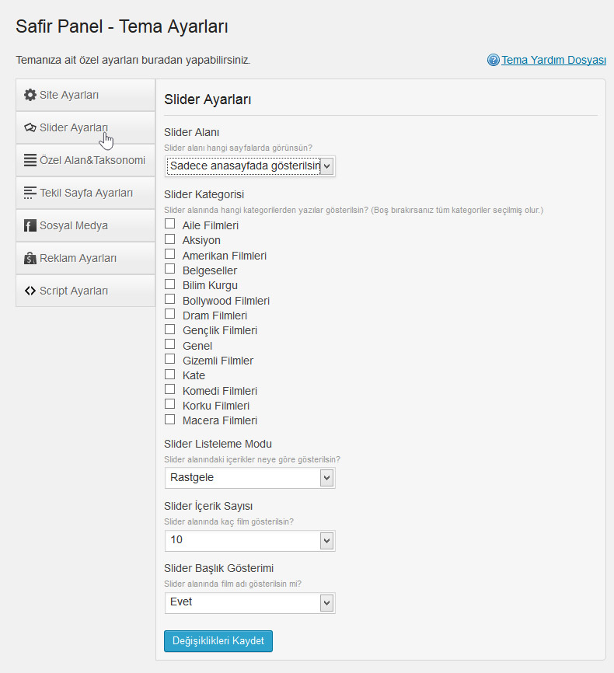Open the Tema Yardım Dosyası link
The width and height of the screenshot is (614, 673).
(553, 60)
